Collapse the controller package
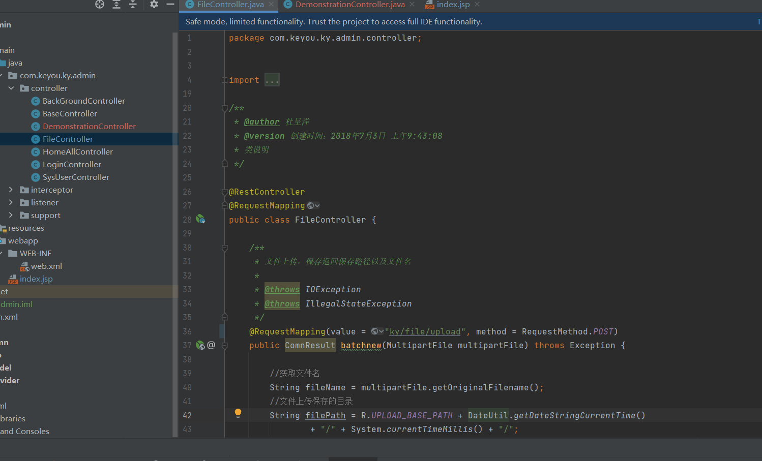This screenshot has width=762, height=461. tap(11, 88)
